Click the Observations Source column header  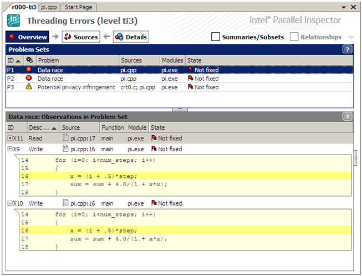[80, 127]
